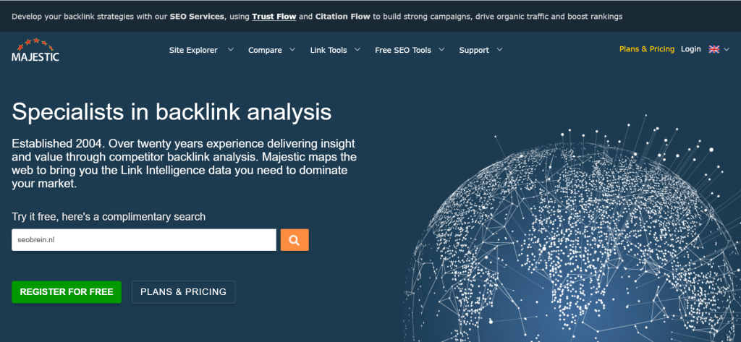Viewport: 741px width, 342px height.
Task: Click the Login link
Action: click(691, 49)
